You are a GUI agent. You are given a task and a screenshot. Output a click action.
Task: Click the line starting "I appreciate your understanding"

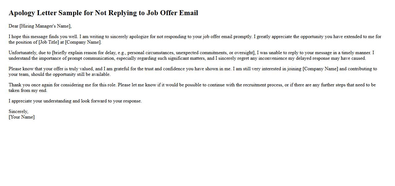(x=75, y=101)
